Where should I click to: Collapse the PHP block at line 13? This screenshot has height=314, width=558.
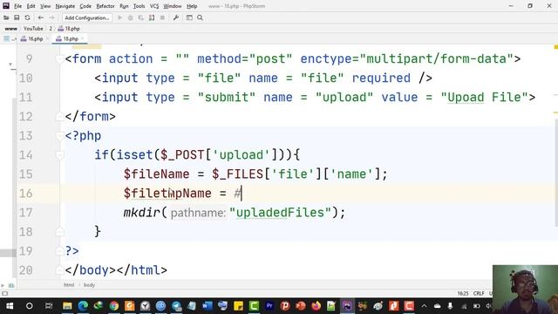(x=60, y=136)
